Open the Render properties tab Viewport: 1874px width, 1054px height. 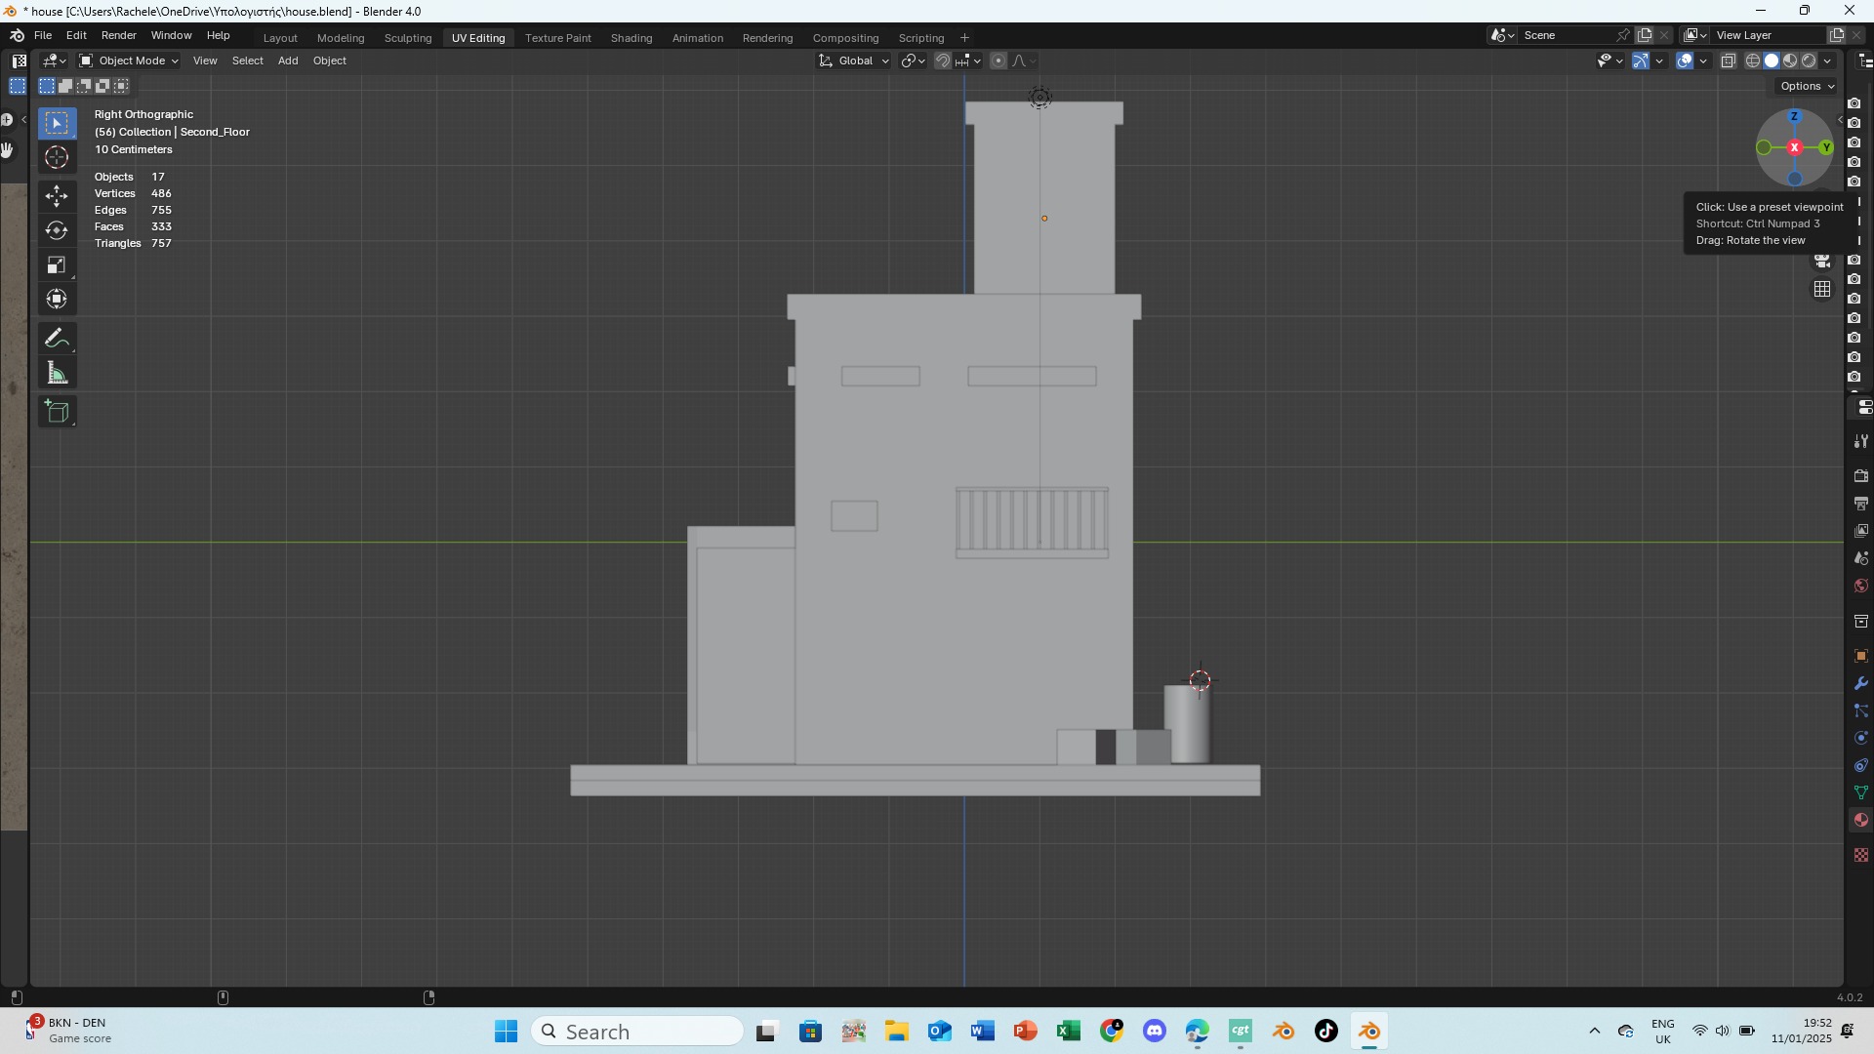[1861, 476]
